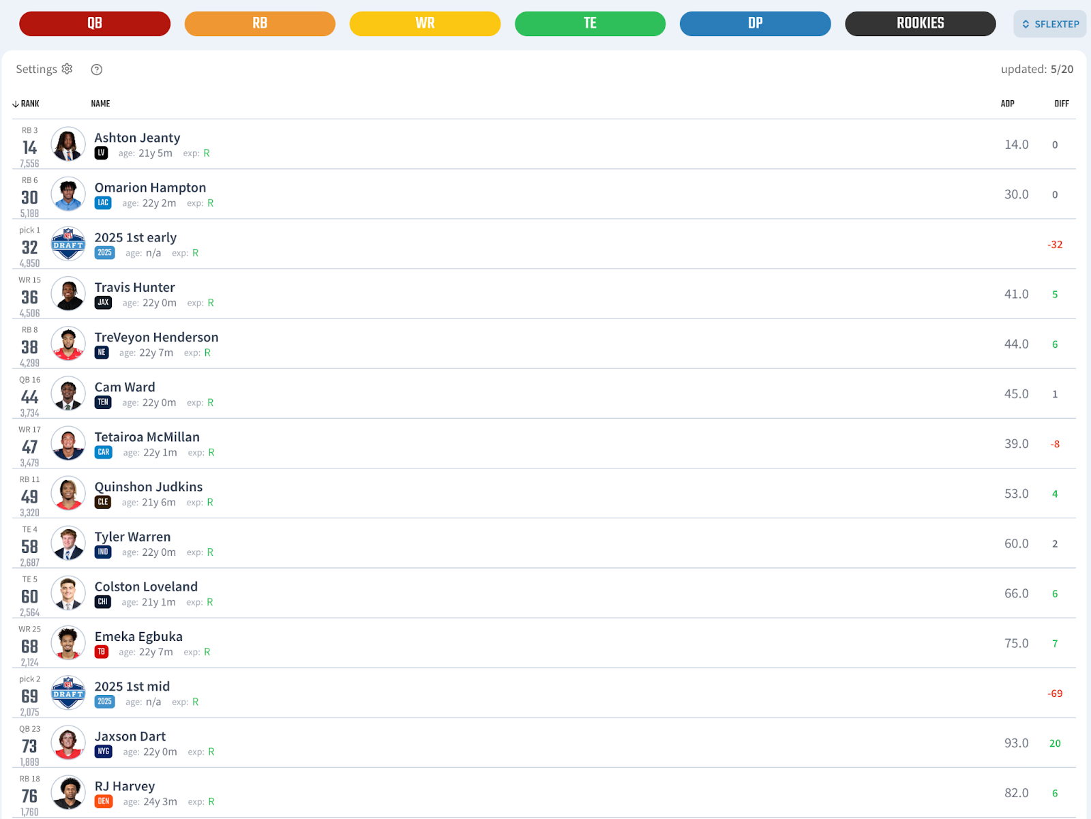The width and height of the screenshot is (1091, 819).
Task: Sort by the DIFF column header
Action: (x=1062, y=104)
